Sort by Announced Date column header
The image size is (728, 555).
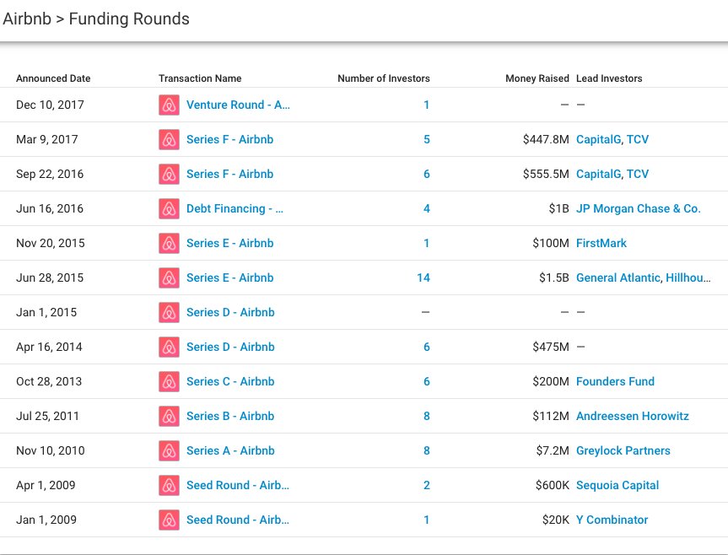pos(53,78)
